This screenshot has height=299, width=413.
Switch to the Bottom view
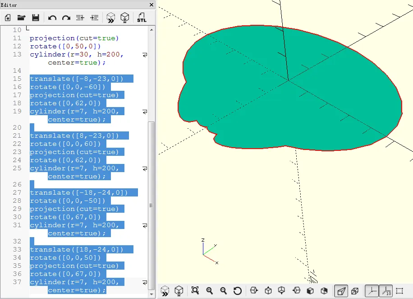[281, 290]
